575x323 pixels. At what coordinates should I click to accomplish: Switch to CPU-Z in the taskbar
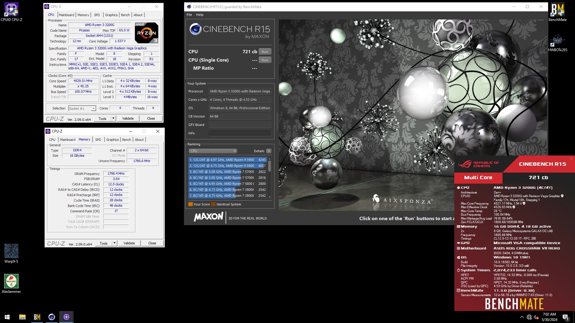[x=66, y=317]
